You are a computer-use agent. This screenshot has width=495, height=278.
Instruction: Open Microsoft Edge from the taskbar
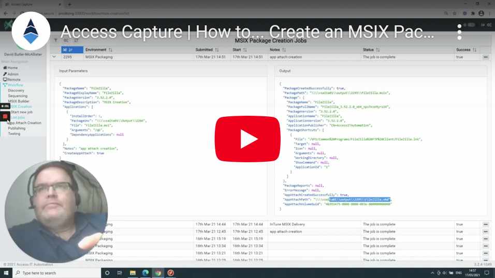[145, 273]
